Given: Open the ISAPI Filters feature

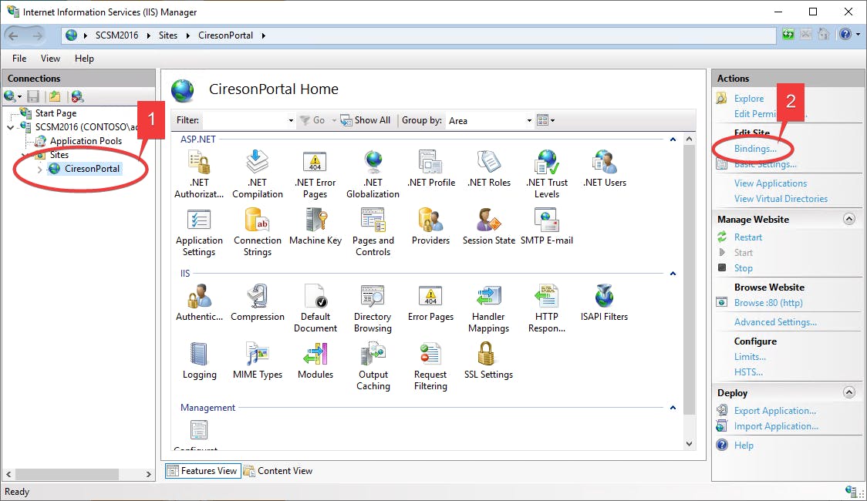Looking at the screenshot, I should point(605,302).
